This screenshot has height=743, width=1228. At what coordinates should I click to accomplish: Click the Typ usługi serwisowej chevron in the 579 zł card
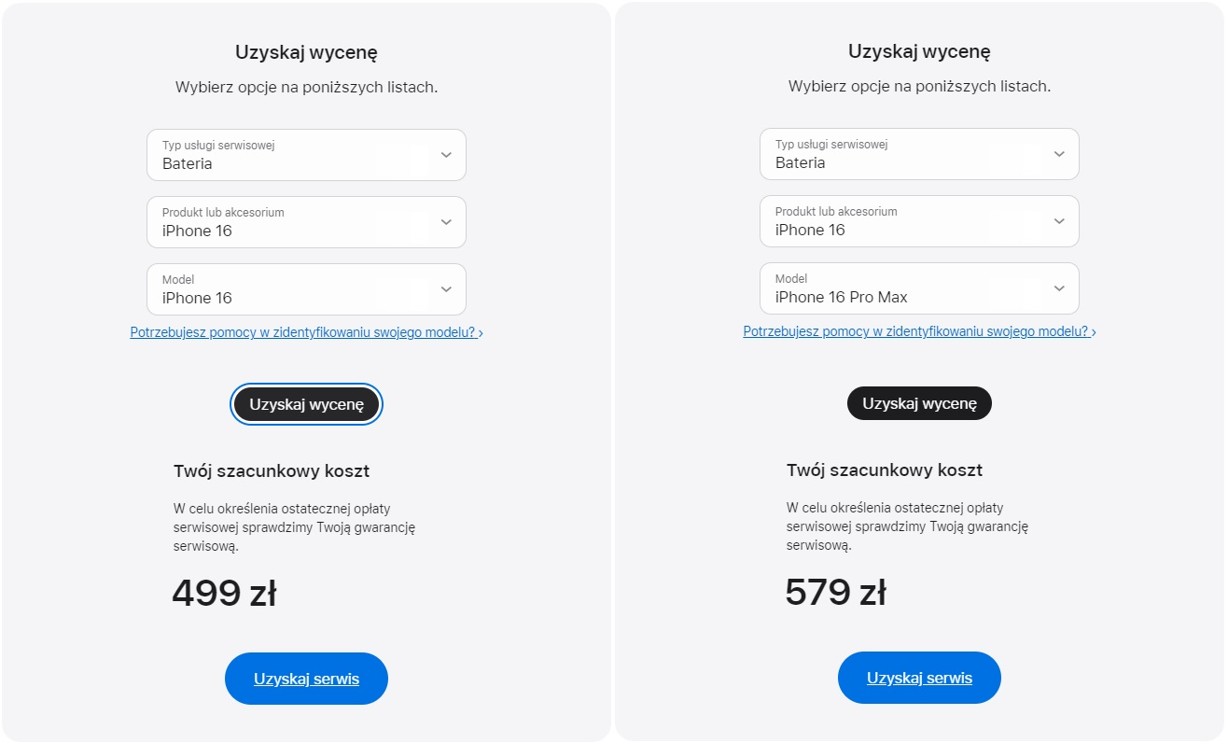pyautogui.click(x=1059, y=154)
